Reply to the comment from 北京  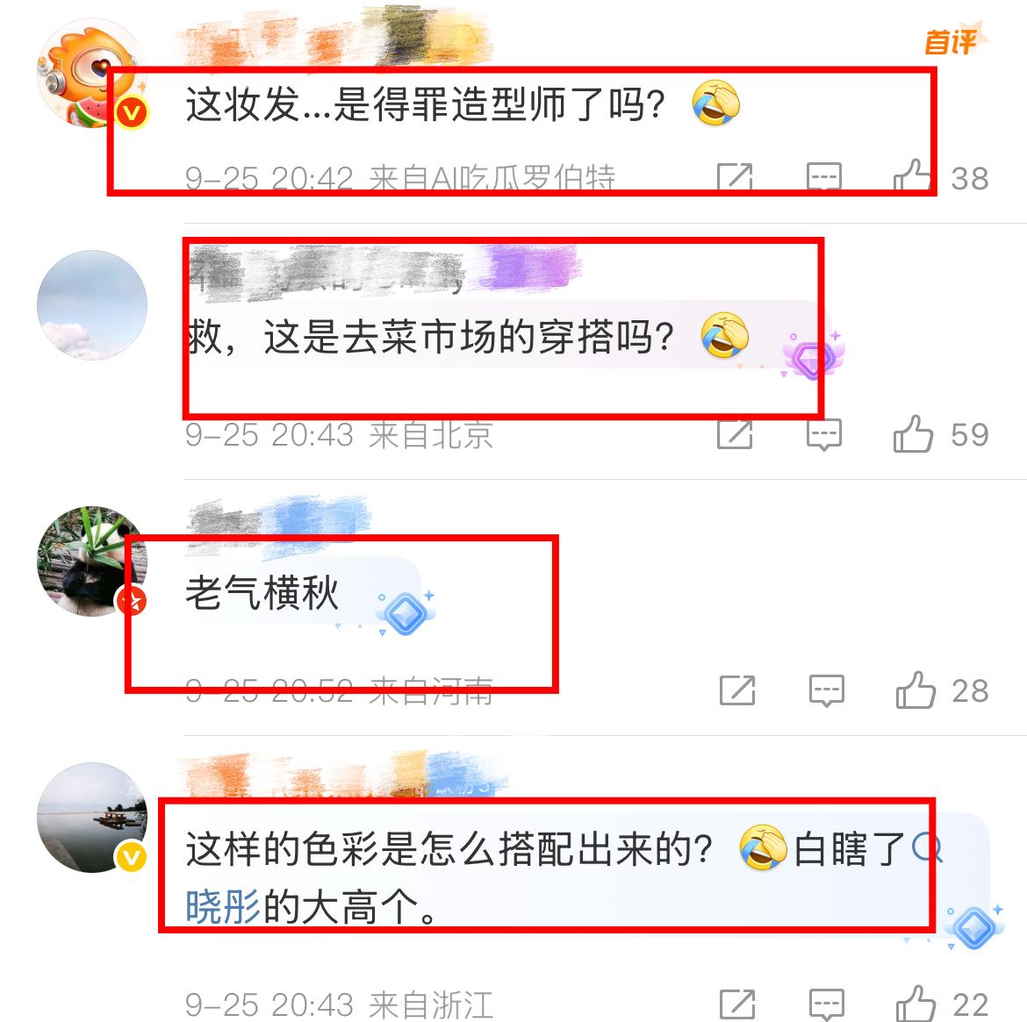[x=824, y=435]
